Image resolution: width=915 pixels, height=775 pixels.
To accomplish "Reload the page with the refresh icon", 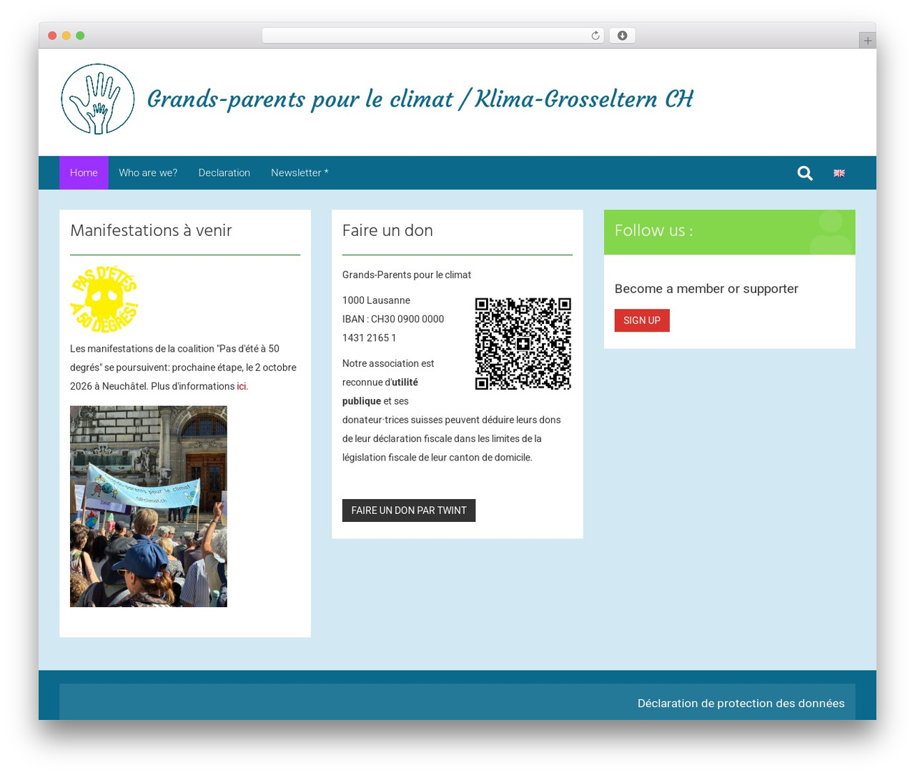I will pyautogui.click(x=595, y=36).
